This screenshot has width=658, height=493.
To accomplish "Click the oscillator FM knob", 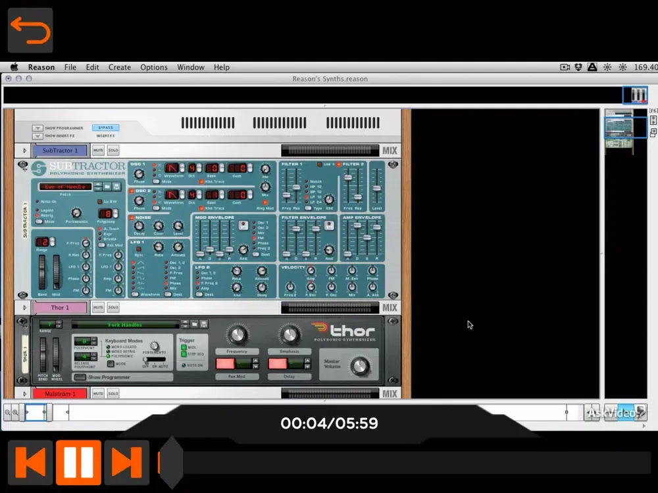I will tap(265, 168).
